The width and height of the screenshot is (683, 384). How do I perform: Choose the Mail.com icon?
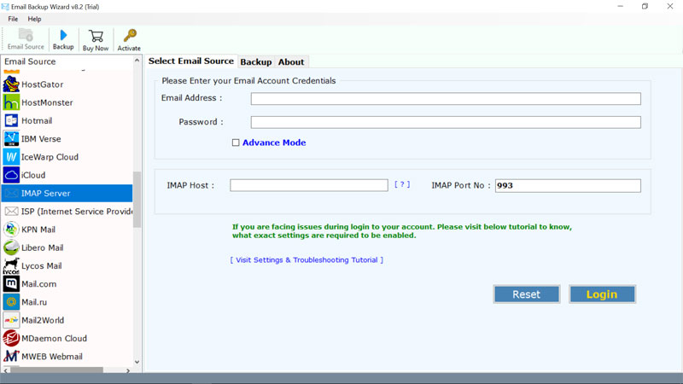(x=11, y=284)
